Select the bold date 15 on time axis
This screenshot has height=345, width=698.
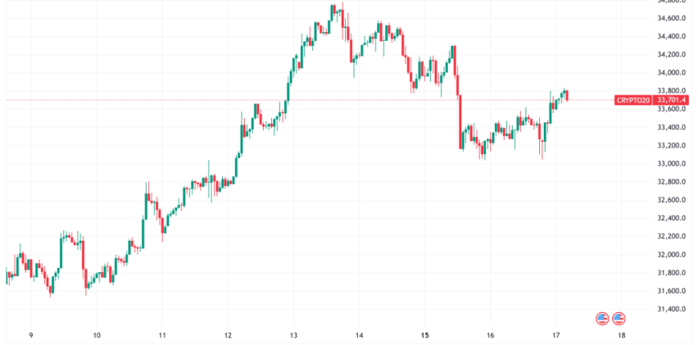424,335
